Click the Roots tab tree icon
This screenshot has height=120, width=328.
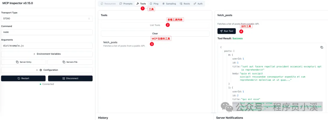[181, 4]
